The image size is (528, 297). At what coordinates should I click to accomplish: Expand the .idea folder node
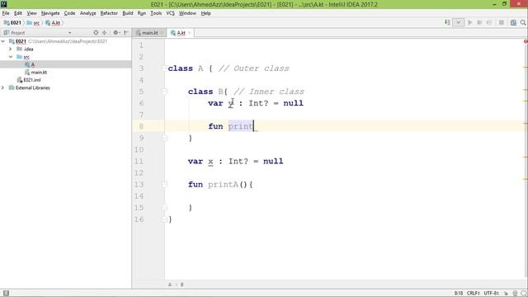pyautogui.click(x=11, y=49)
